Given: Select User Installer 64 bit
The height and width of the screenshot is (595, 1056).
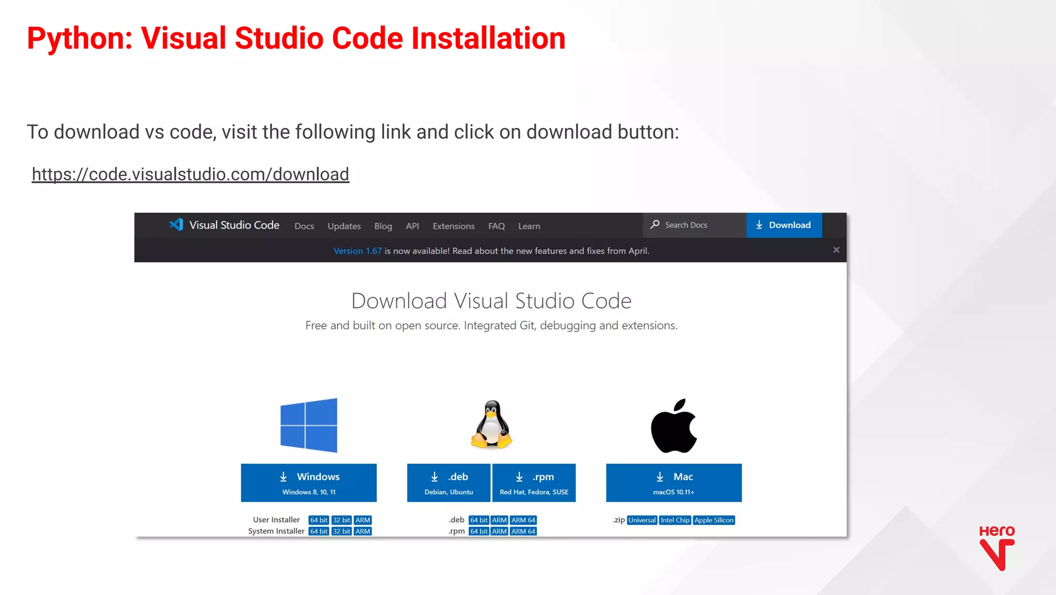Looking at the screenshot, I should pyautogui.click(x=319, y=520).
